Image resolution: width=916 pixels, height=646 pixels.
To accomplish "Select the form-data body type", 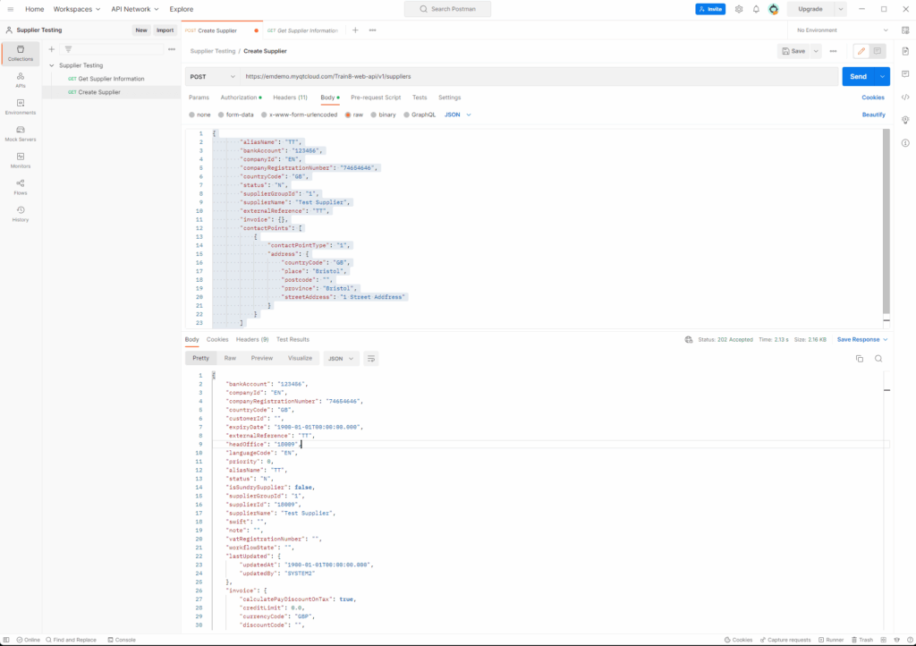I will (222, 115).
